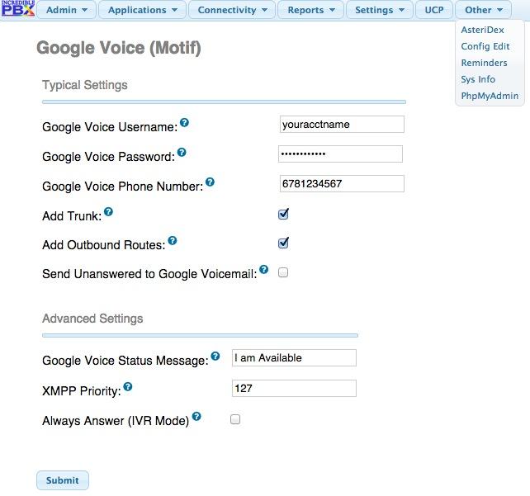The height and width of the screenshot is (496, 530).
Task: Enable Always Answer (IVR Mode) checkbox
Action: [x=235, y=419]
